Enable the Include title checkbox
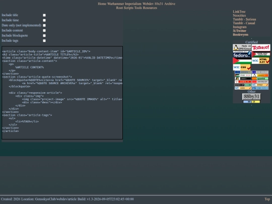This screenshot has height=204, width=272. coord(44,15)
